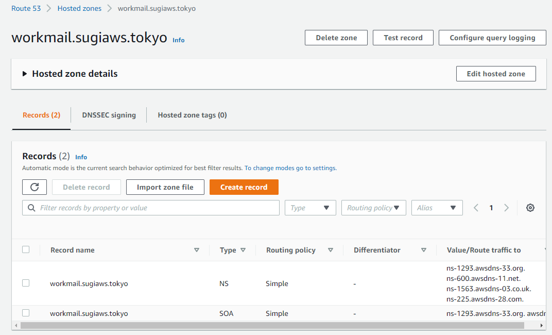Image resolution: width=552 pixels, height=335 pixels.
Task: Click SOA type cell
Action: 227,313
